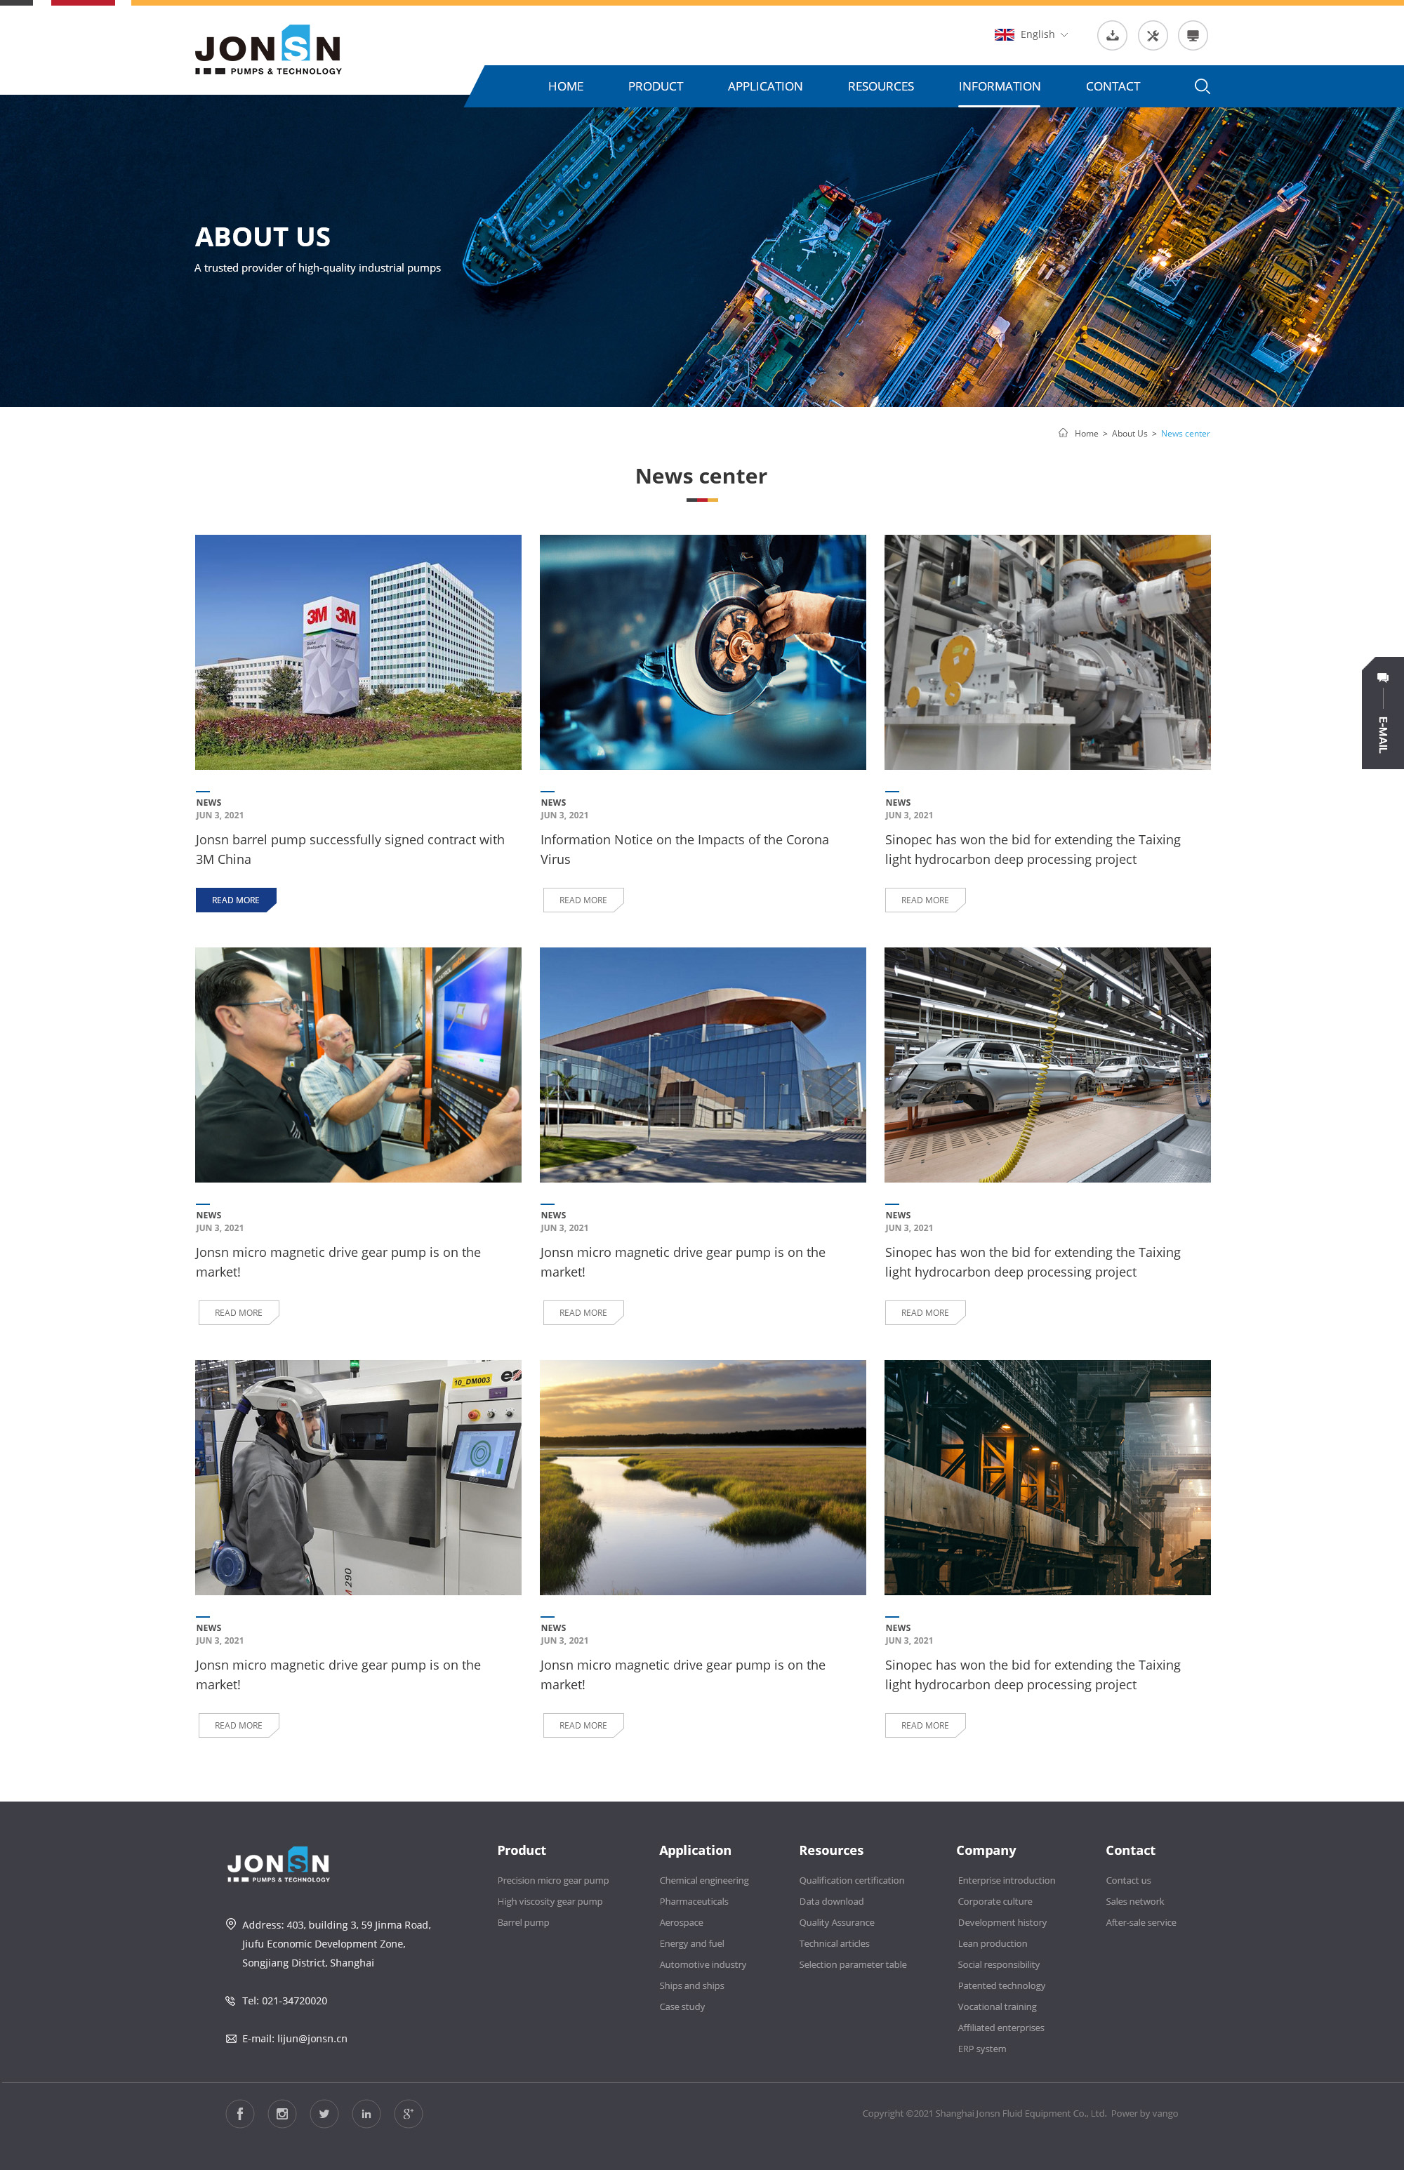
Task: Click footer link Technical articles
Action: (x=834, y=1943)
